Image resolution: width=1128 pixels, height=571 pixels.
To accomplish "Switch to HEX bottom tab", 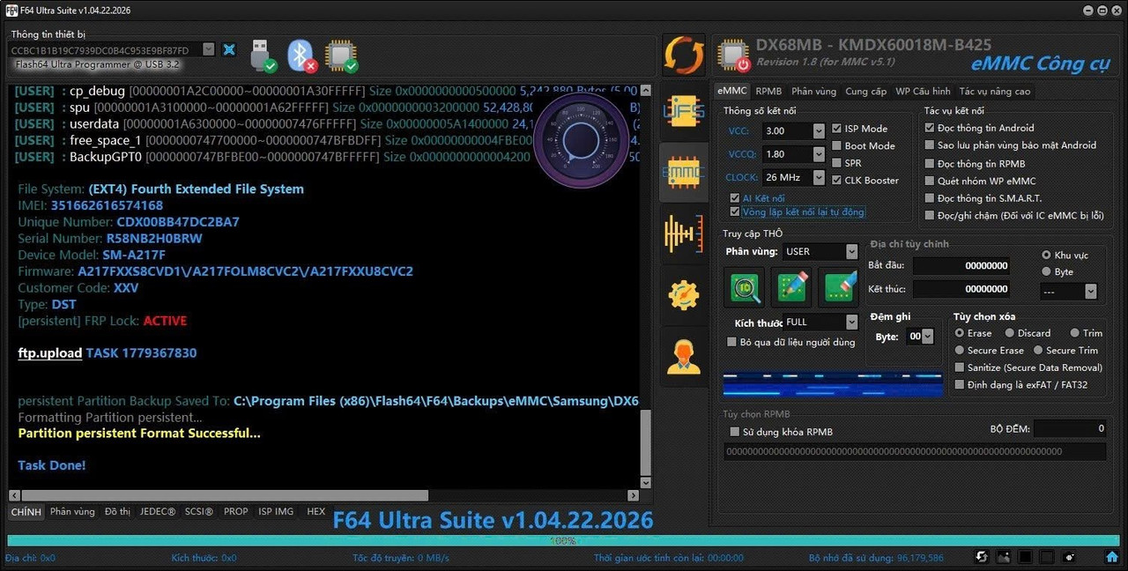I will pos(316,511).
